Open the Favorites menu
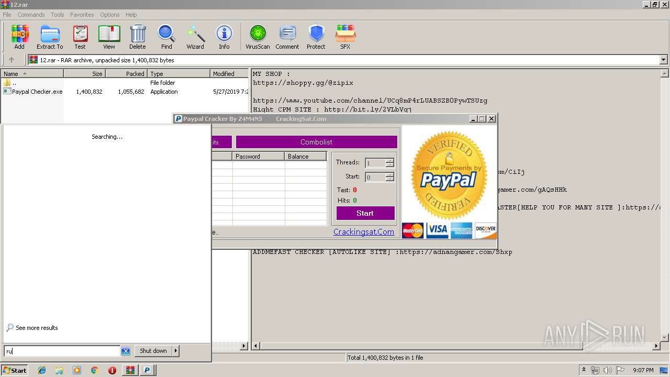 [82, 15]
